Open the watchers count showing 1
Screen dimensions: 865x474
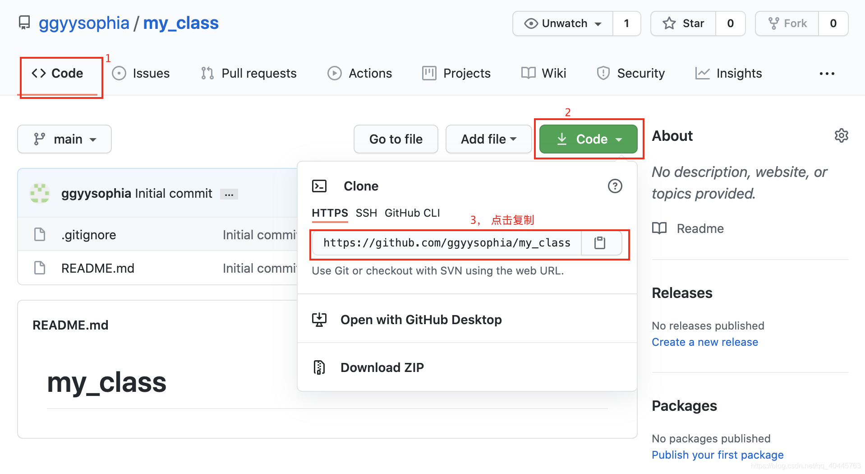626,23
